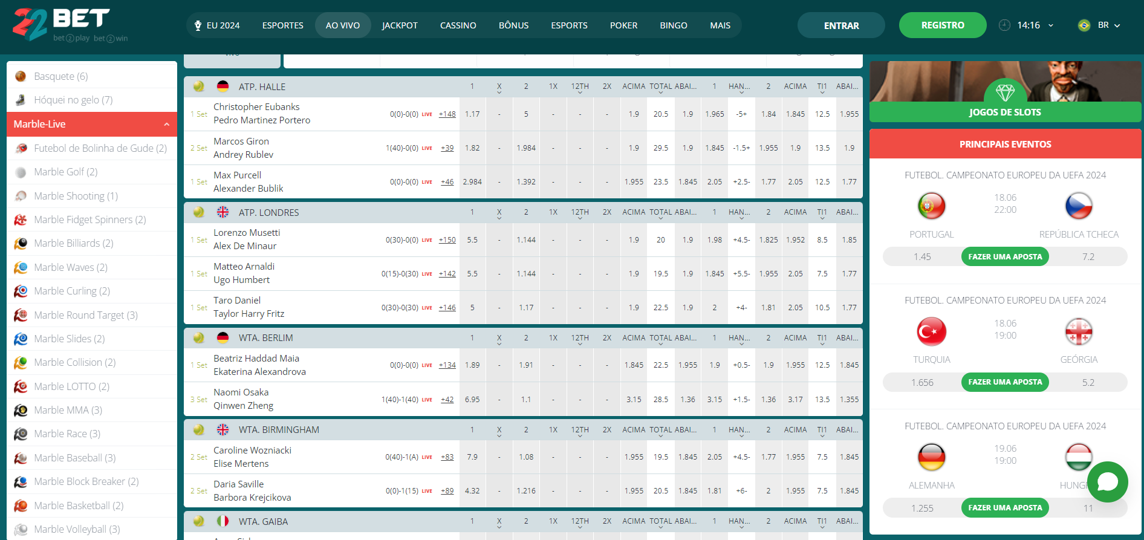Open Marble Collision icon
The width and height of the screenshot is (1144, 540).
pyautogui.click(x=21, y=362)
